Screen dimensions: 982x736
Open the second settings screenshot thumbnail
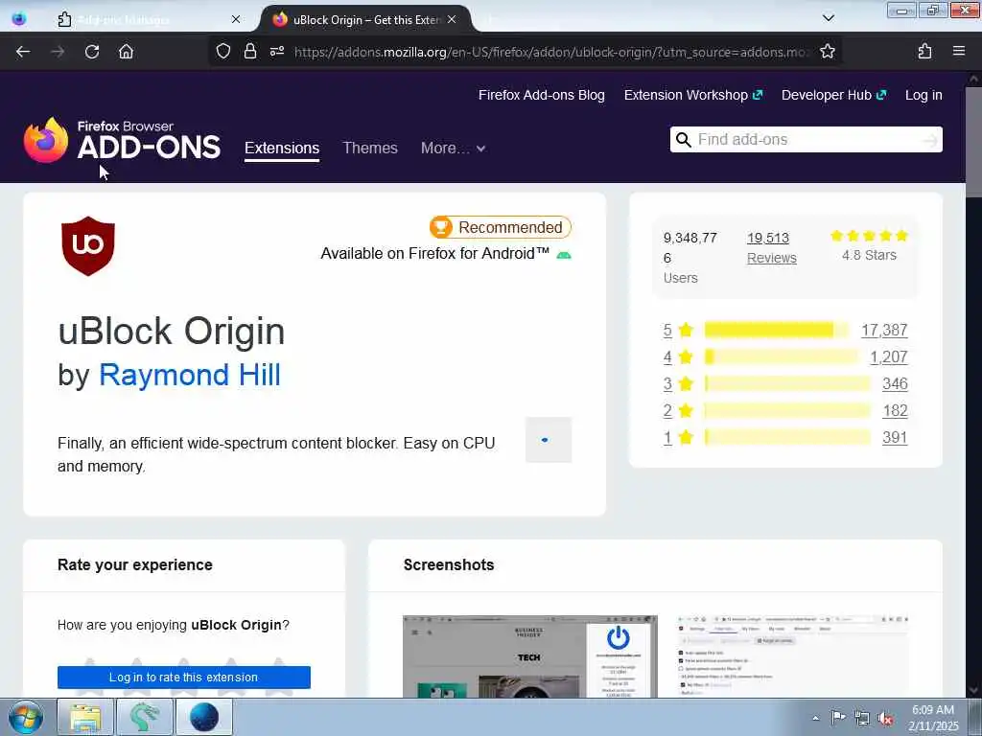[793, 656]
